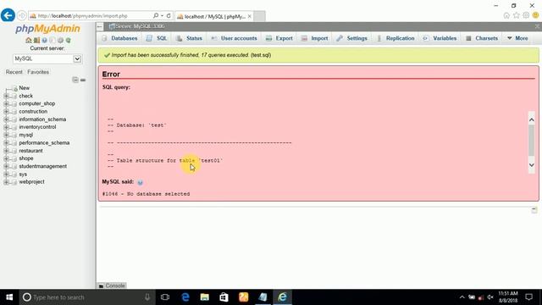Screen dimensions: 542x305
Task: Click the browser address bar URL field
Action: [91, 15]
